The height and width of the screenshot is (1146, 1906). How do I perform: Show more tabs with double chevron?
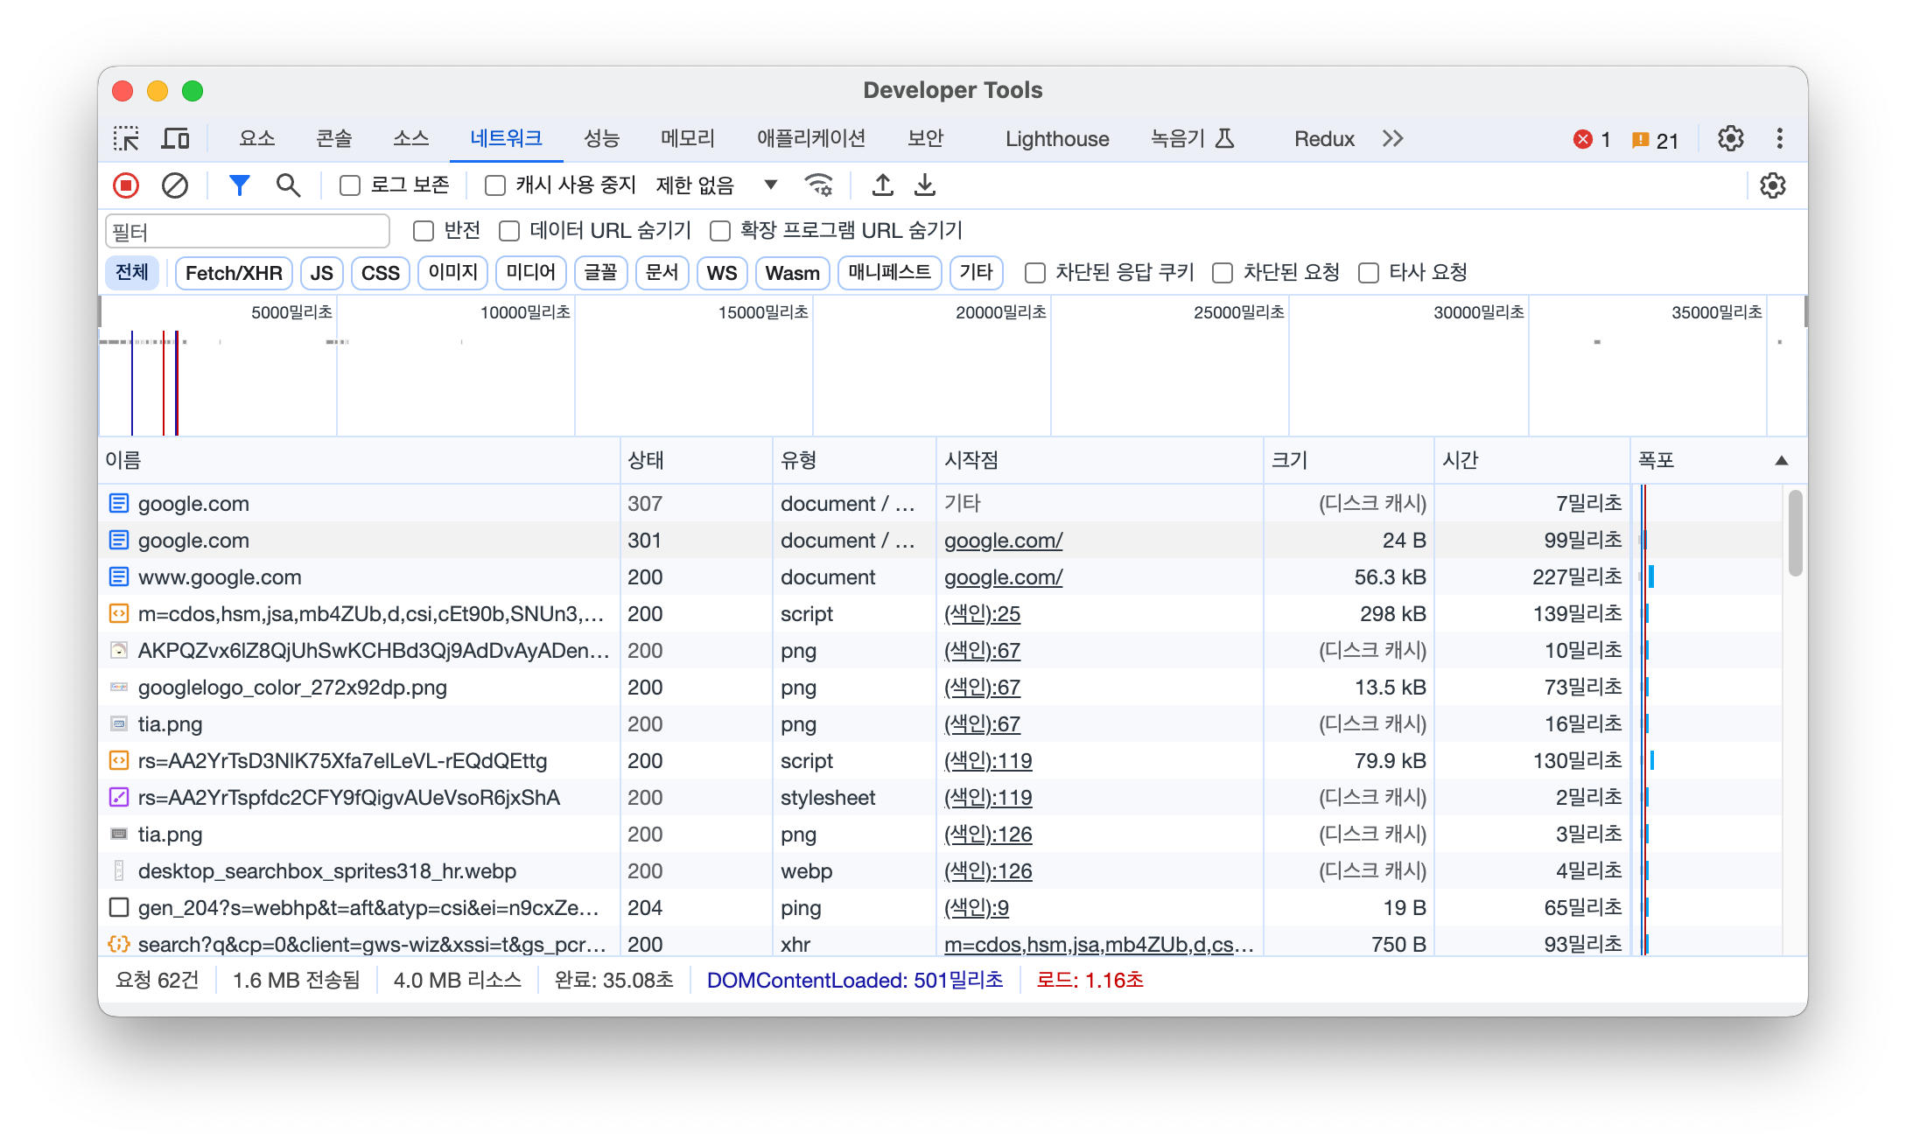point(1393,139)
